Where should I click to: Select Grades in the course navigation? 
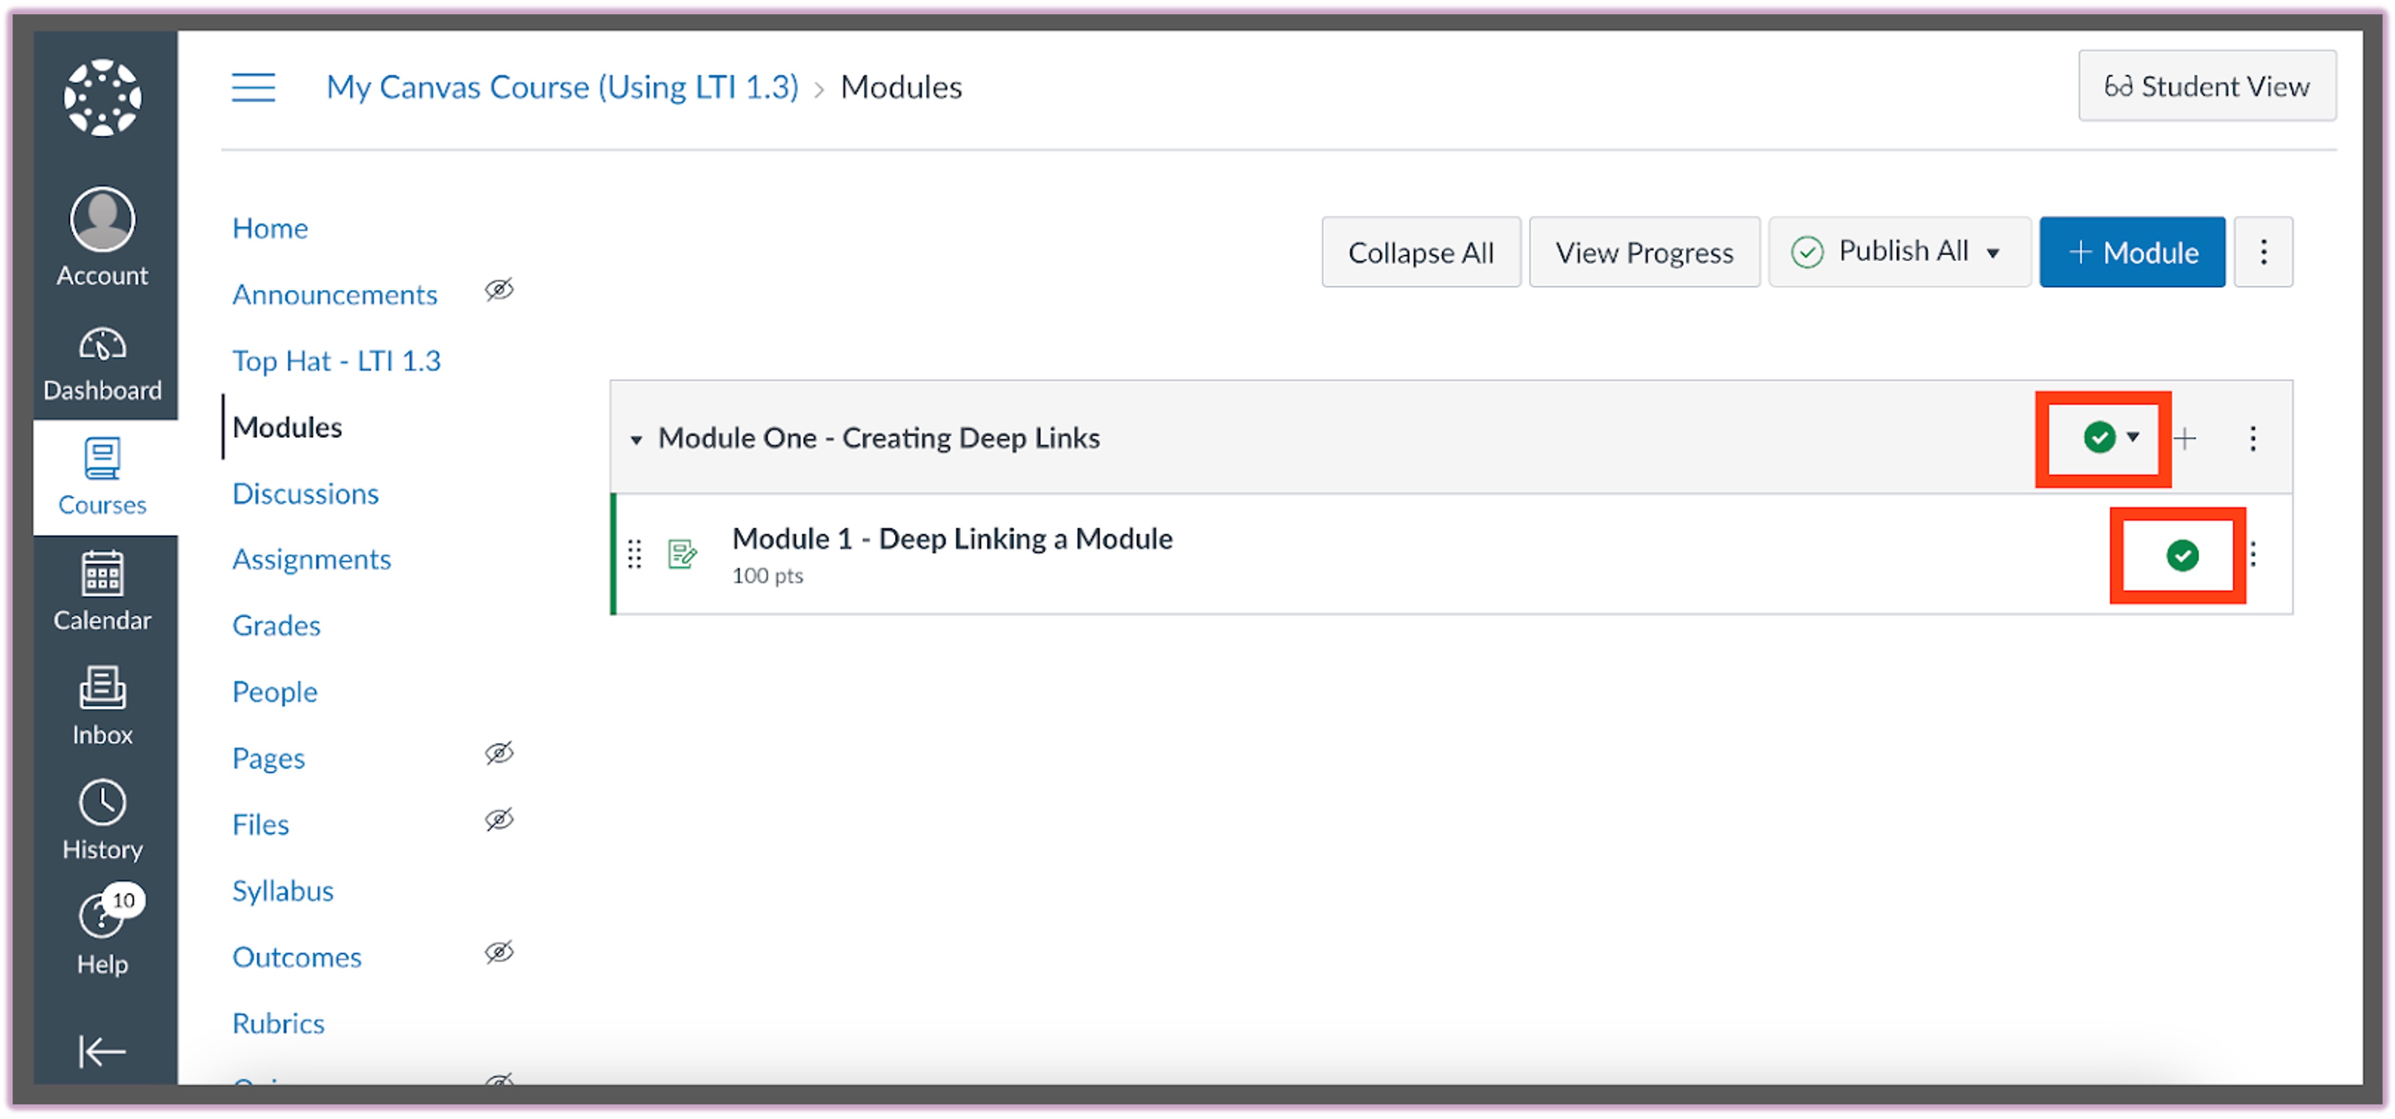pyautogui.click(x=276, y=625)
